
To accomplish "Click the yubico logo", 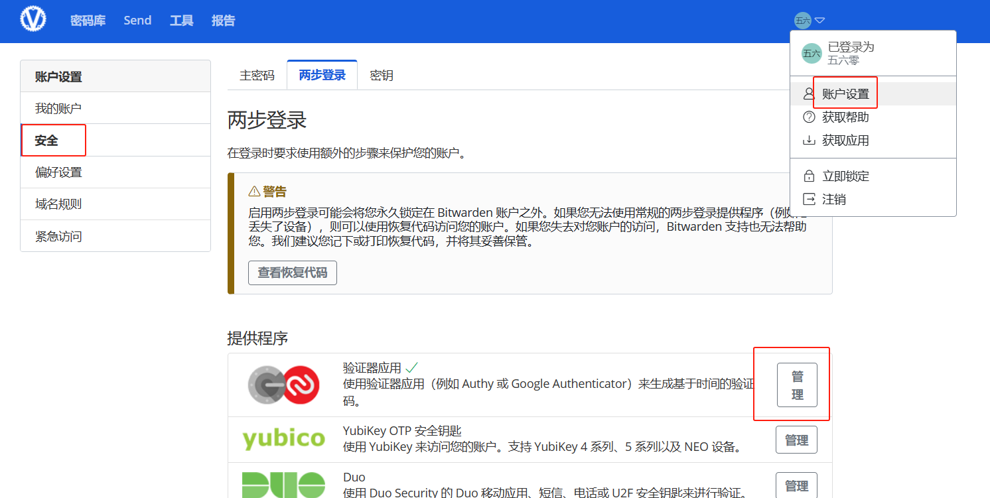I will 283,439.
